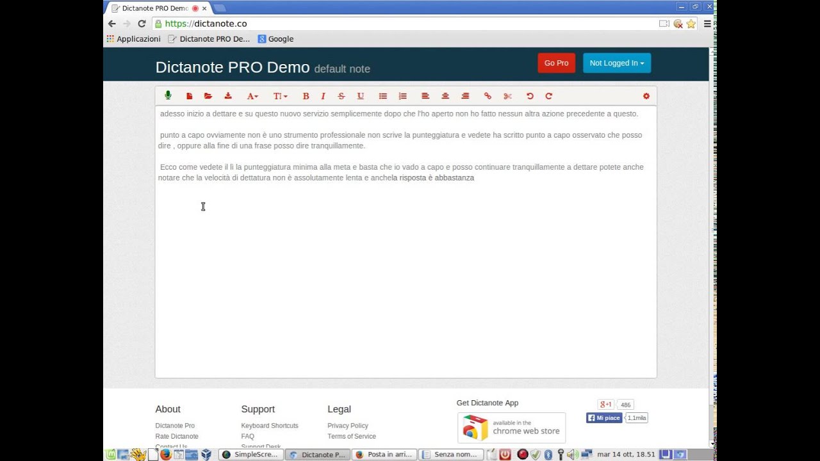Screen dimensions: 820x461
Task: Click the Google +1 button
Action: (605, 405)
